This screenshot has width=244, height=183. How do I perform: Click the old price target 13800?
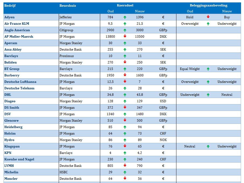(x=110, y=37)
